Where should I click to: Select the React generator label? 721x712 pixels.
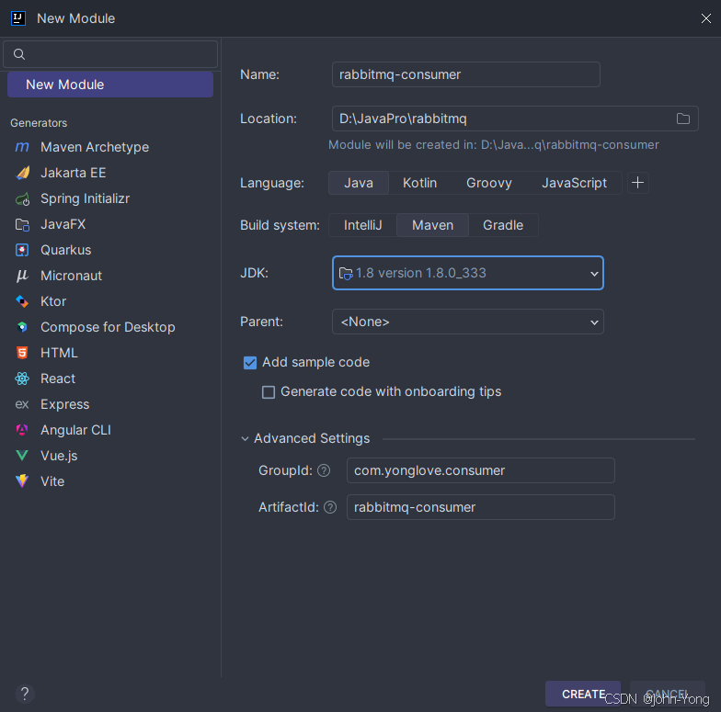pyautogui.click(x=58, y=379)
